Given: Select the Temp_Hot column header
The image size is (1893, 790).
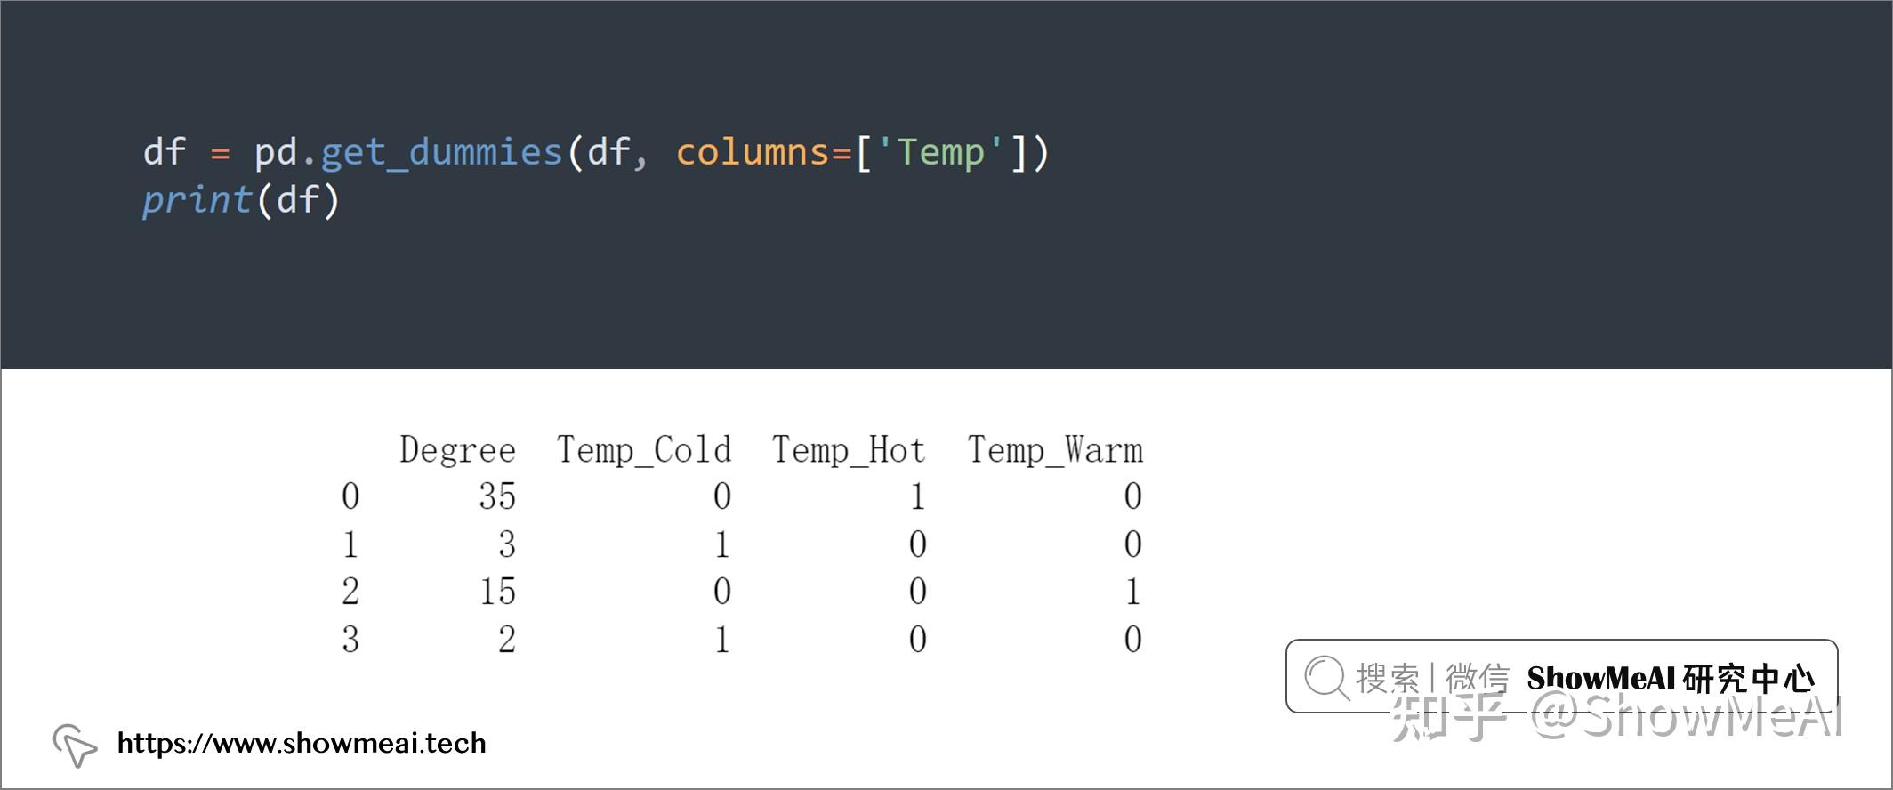Looking at the screenshot, I should 849,450.
